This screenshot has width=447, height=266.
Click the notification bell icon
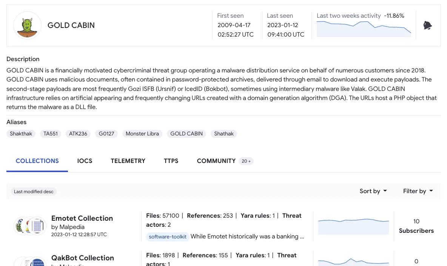tap(427, 25)
